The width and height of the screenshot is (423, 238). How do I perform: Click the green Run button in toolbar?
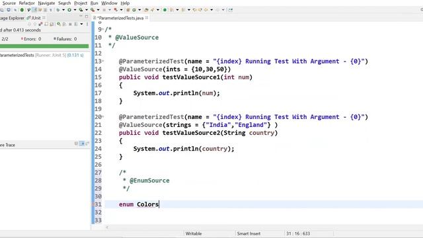point(69,10)
